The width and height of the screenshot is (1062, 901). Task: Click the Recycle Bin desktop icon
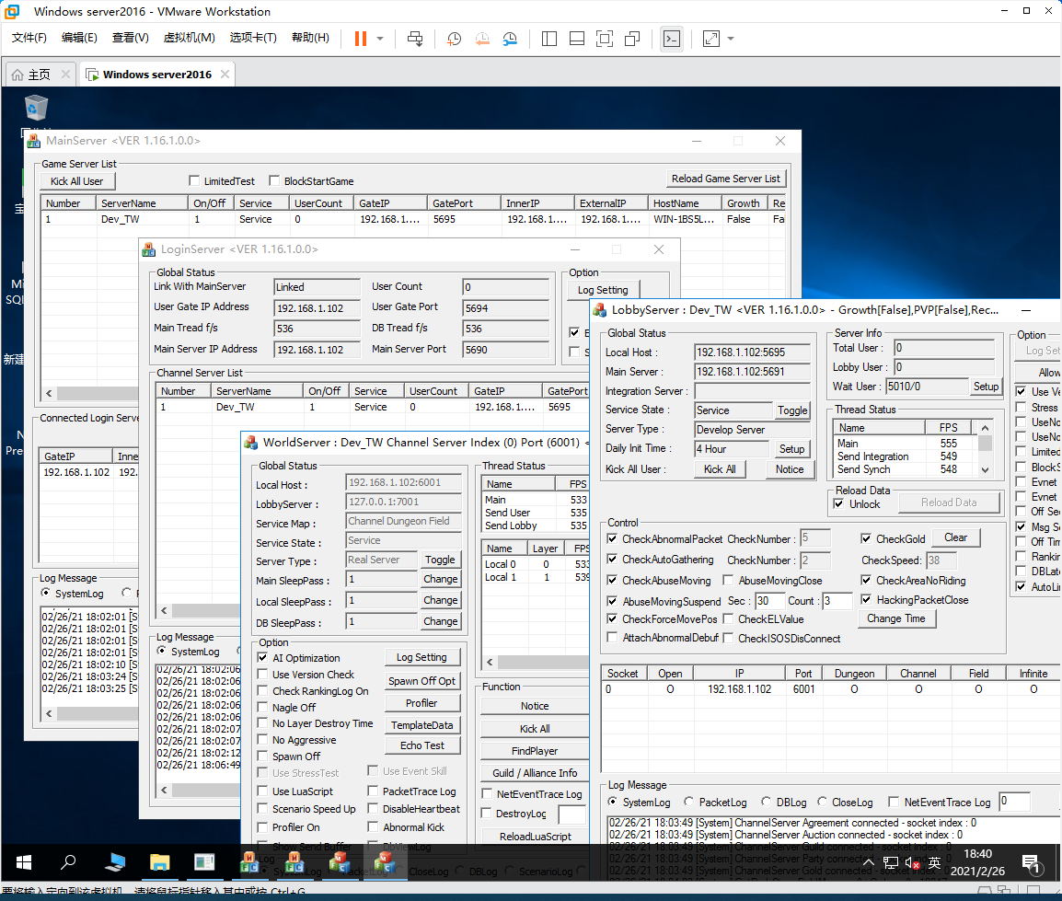click(x=36, y=109)
